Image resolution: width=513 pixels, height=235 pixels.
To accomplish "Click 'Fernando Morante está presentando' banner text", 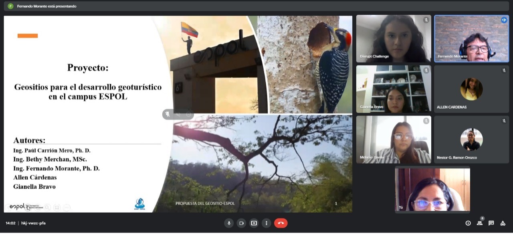I will (46, 6).
